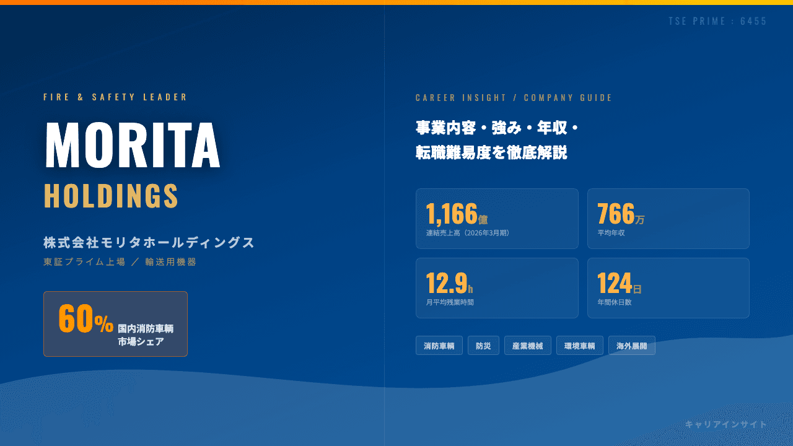Click the キャリアインサイト footer text
The width and height of the screenshot is (793, 446).
726,424
